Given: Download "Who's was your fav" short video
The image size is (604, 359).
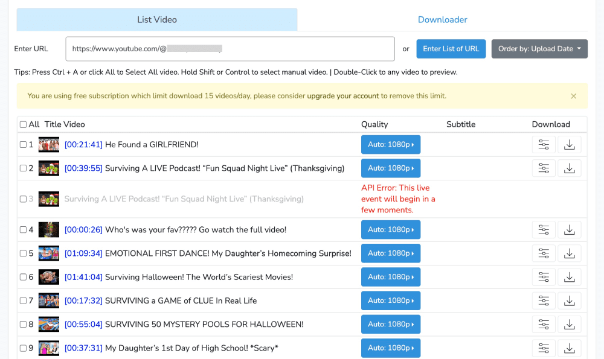Looking at the screenshot, I should coord(569,230).
